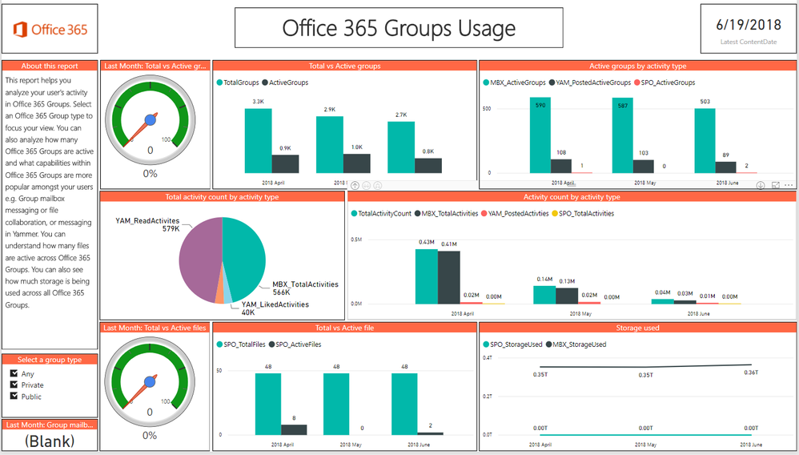Select the 0.41M MBX_TotalActivities bar
This screenshot has width=799, height=455.
tap(449, 277)
